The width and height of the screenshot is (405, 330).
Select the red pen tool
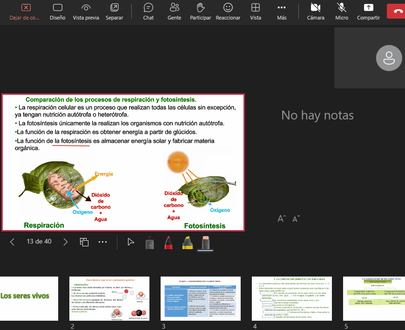[169, 242]
